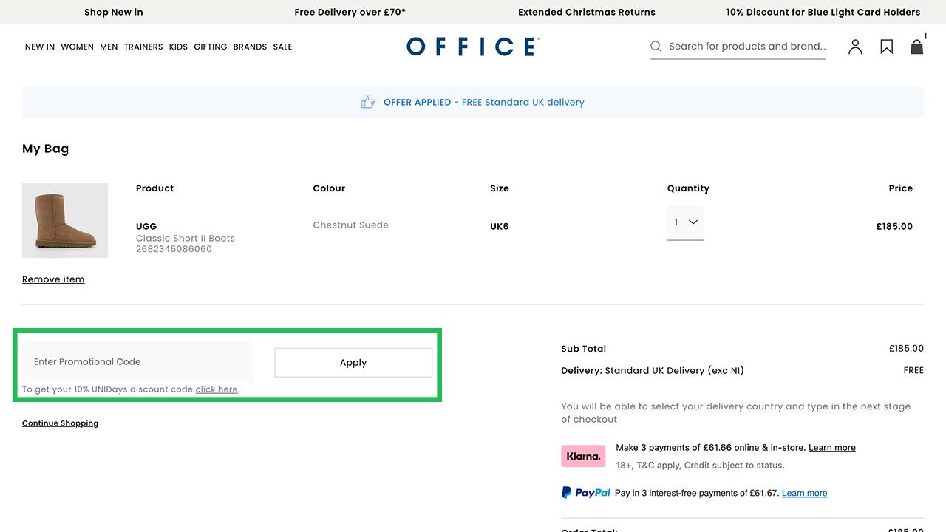Click the search magnifier icon
This screenshot has width=946, height=532.
click(656, 46)
